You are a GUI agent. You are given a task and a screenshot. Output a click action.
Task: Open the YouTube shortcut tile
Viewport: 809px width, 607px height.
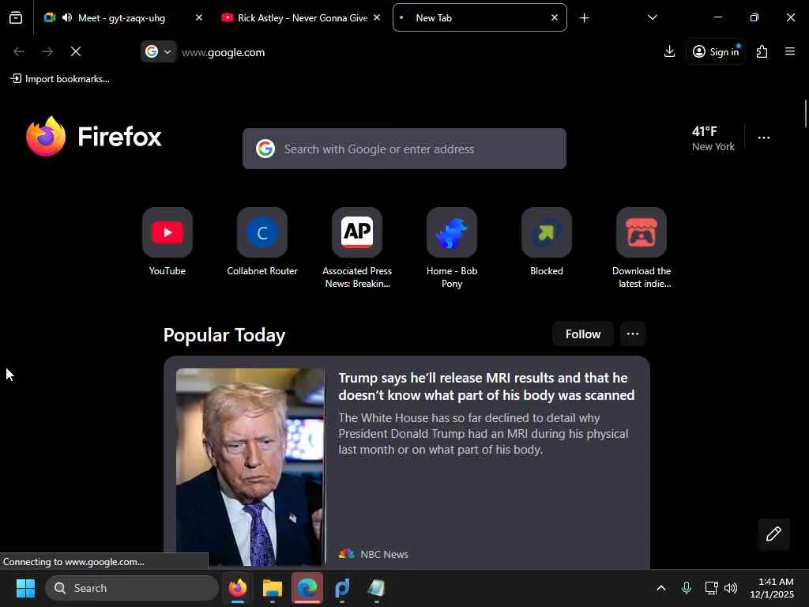click(x=167, y=233)
